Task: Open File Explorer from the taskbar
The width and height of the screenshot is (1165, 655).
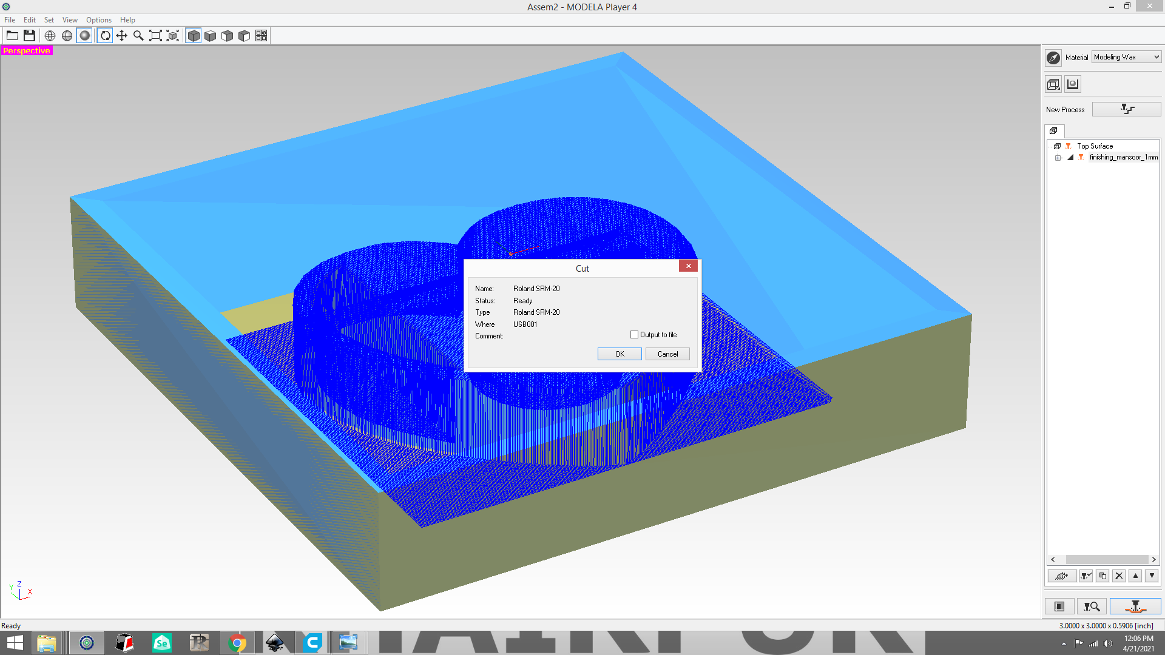Action: 47,643
